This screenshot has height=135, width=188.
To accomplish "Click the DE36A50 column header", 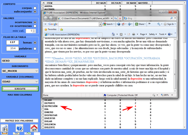I will click(x=129, y=3).
